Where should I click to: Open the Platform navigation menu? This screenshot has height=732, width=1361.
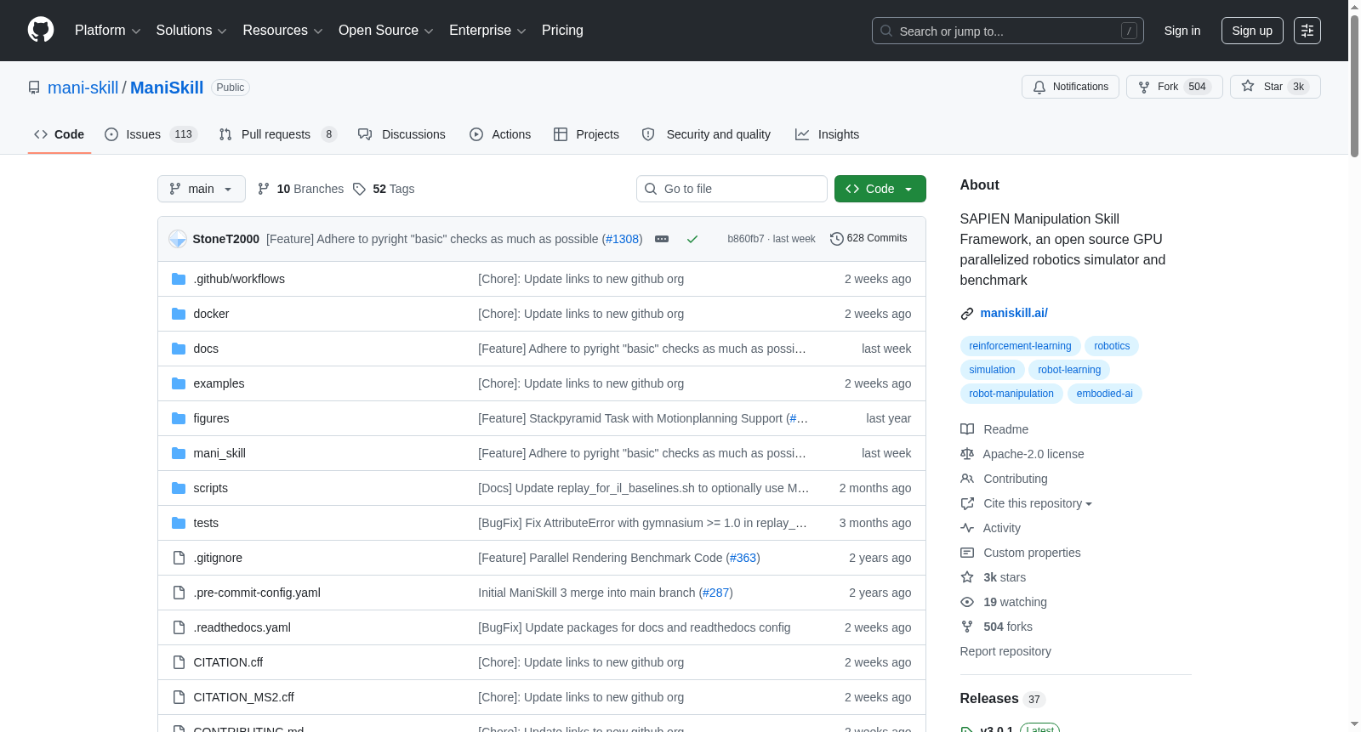108,31
